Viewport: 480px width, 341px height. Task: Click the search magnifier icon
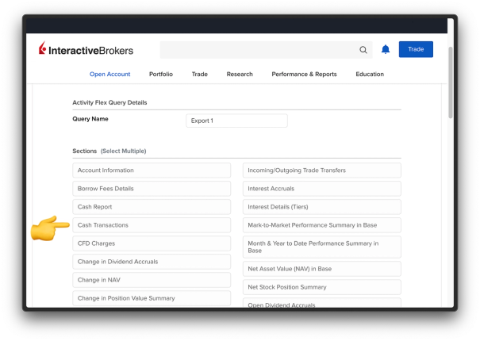(x=363, y=50)
